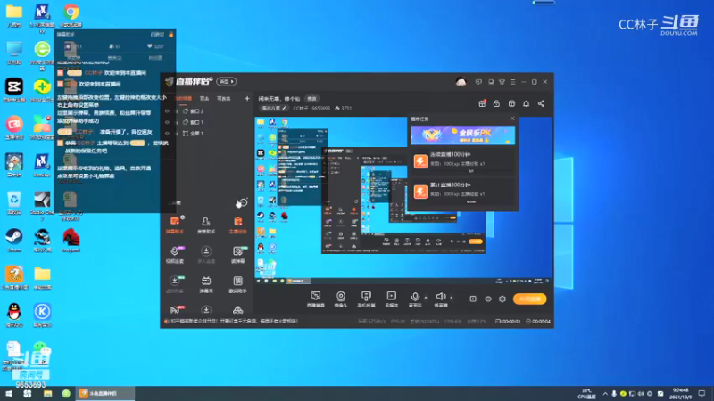Add a camera source (摄像头)
714x401 pixels.
coord(341,299)
